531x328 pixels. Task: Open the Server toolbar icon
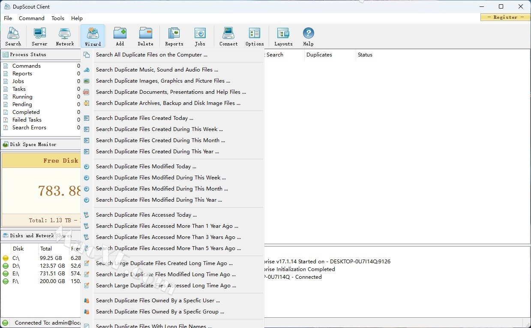pyautogui.click(x=39, y=36)
